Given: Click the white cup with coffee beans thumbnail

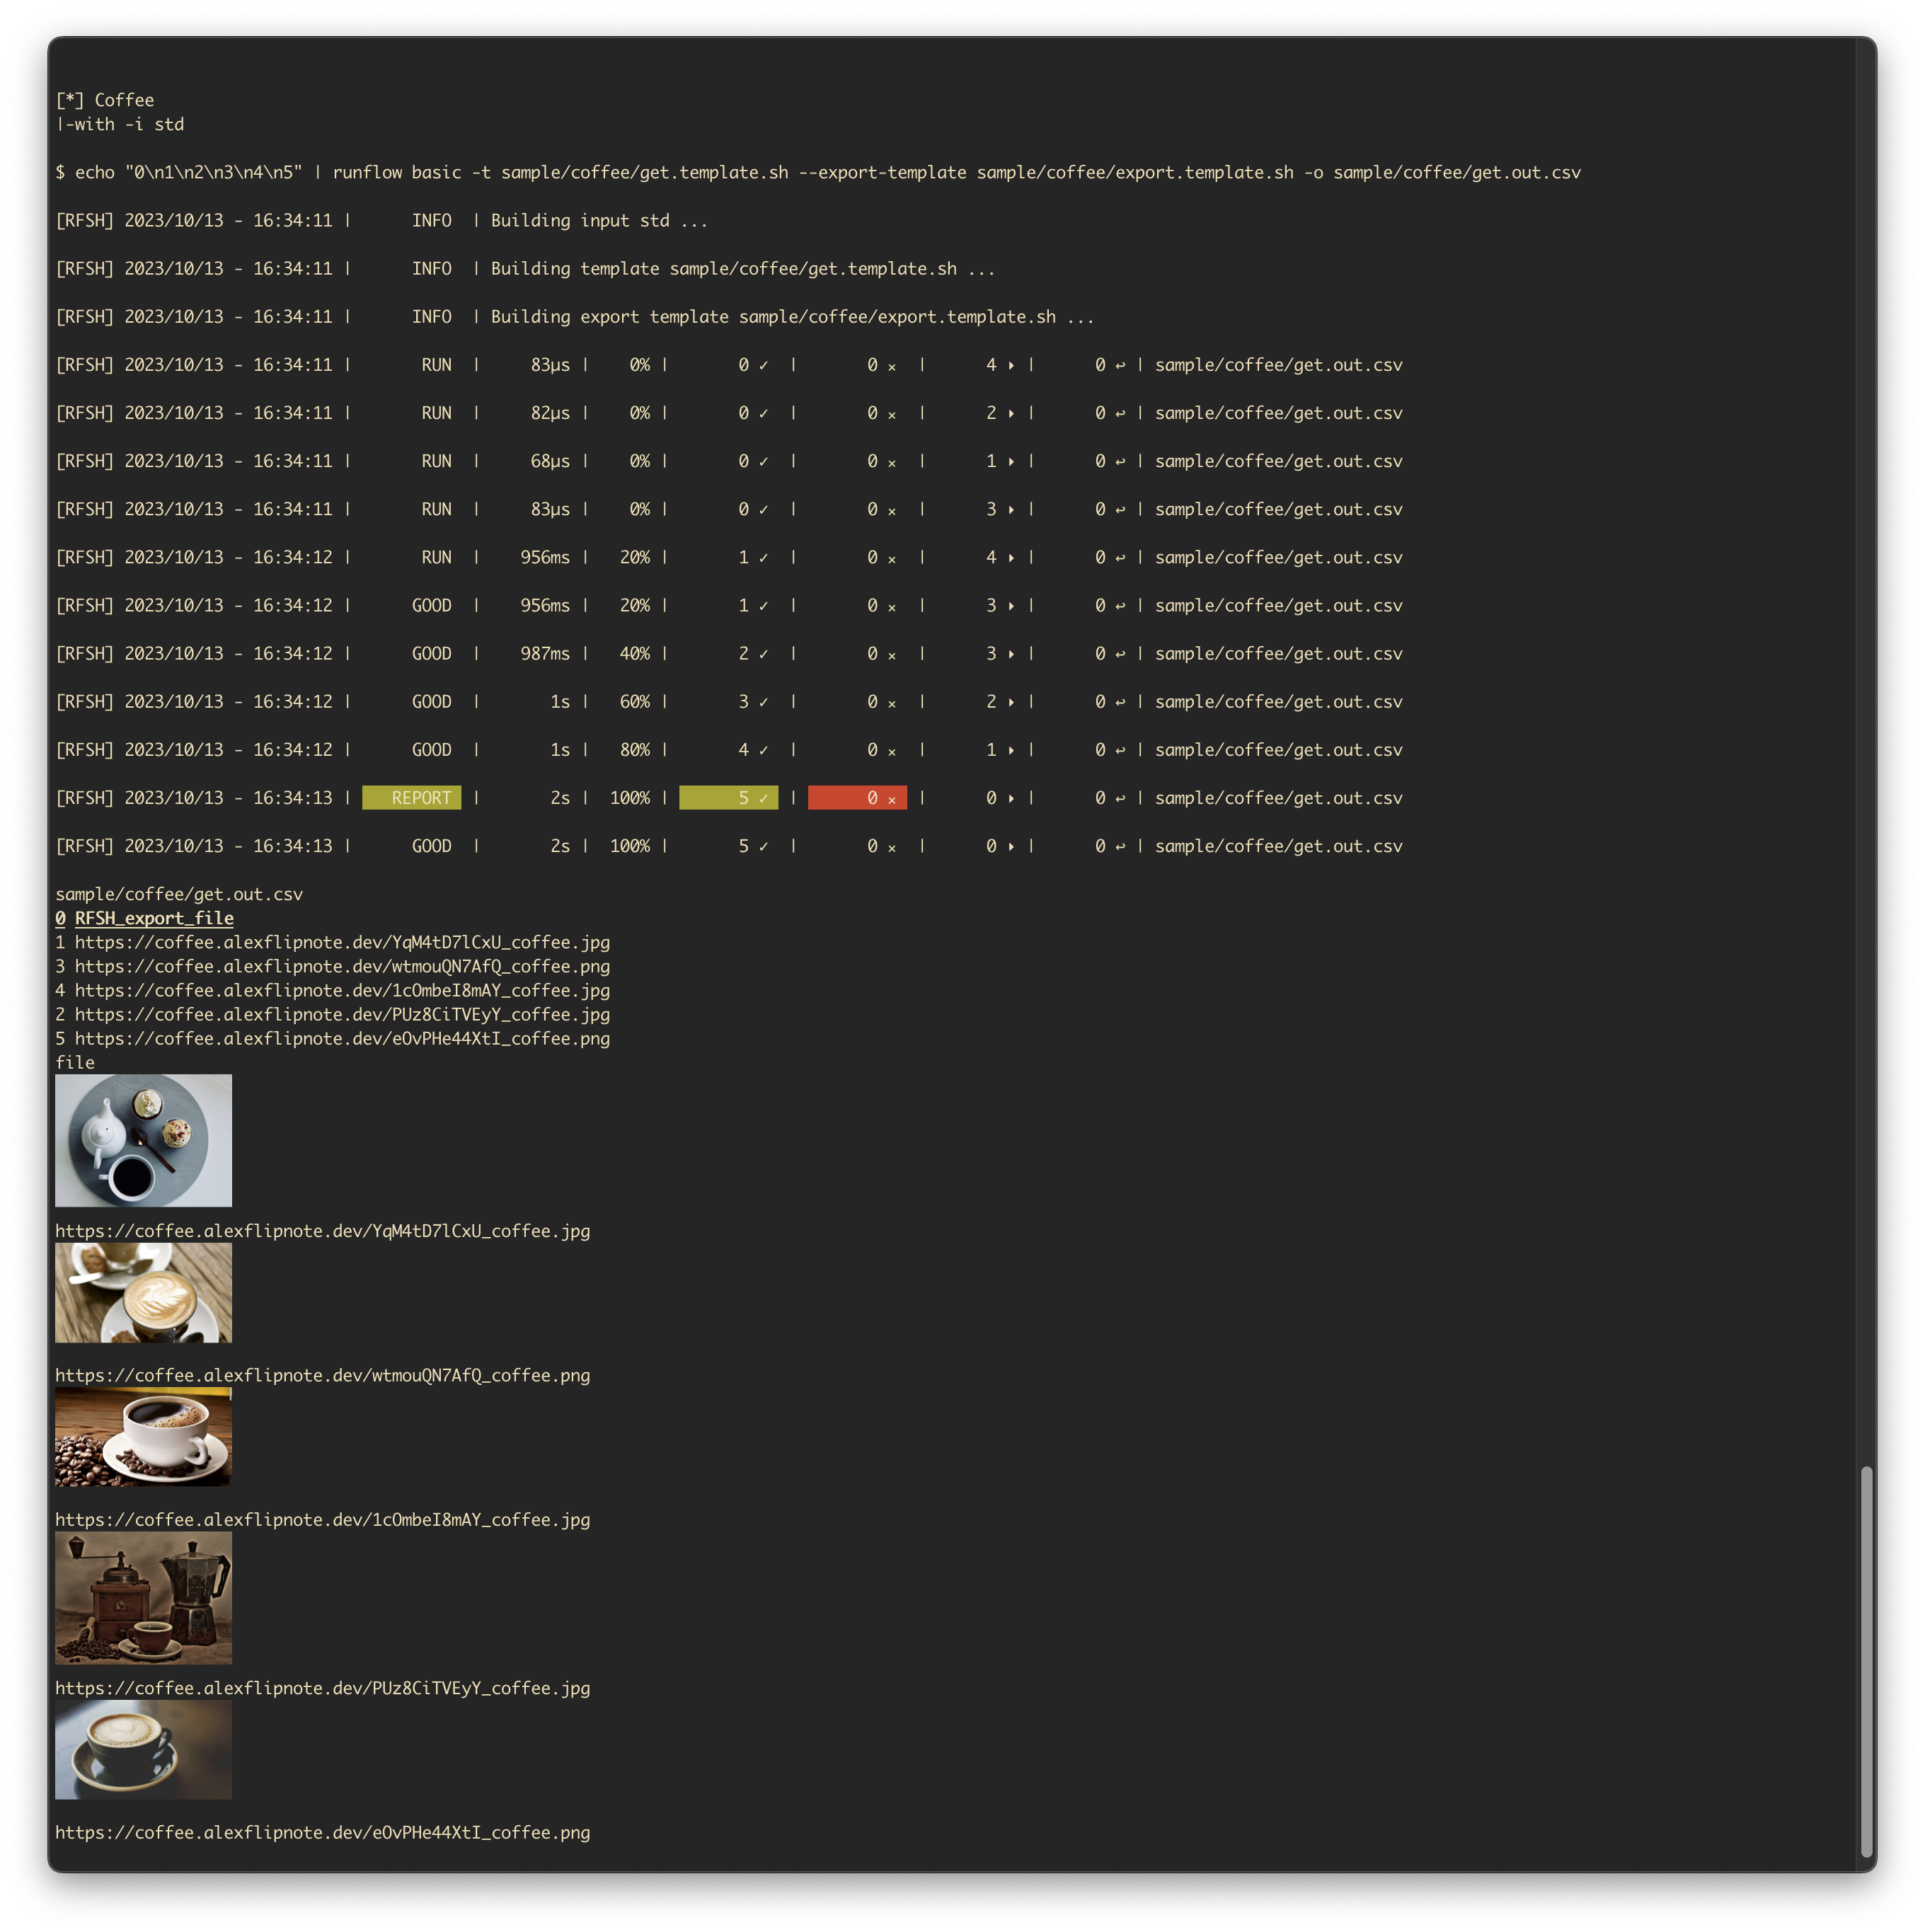Looking at the screenshot, I should point(143,1436).
